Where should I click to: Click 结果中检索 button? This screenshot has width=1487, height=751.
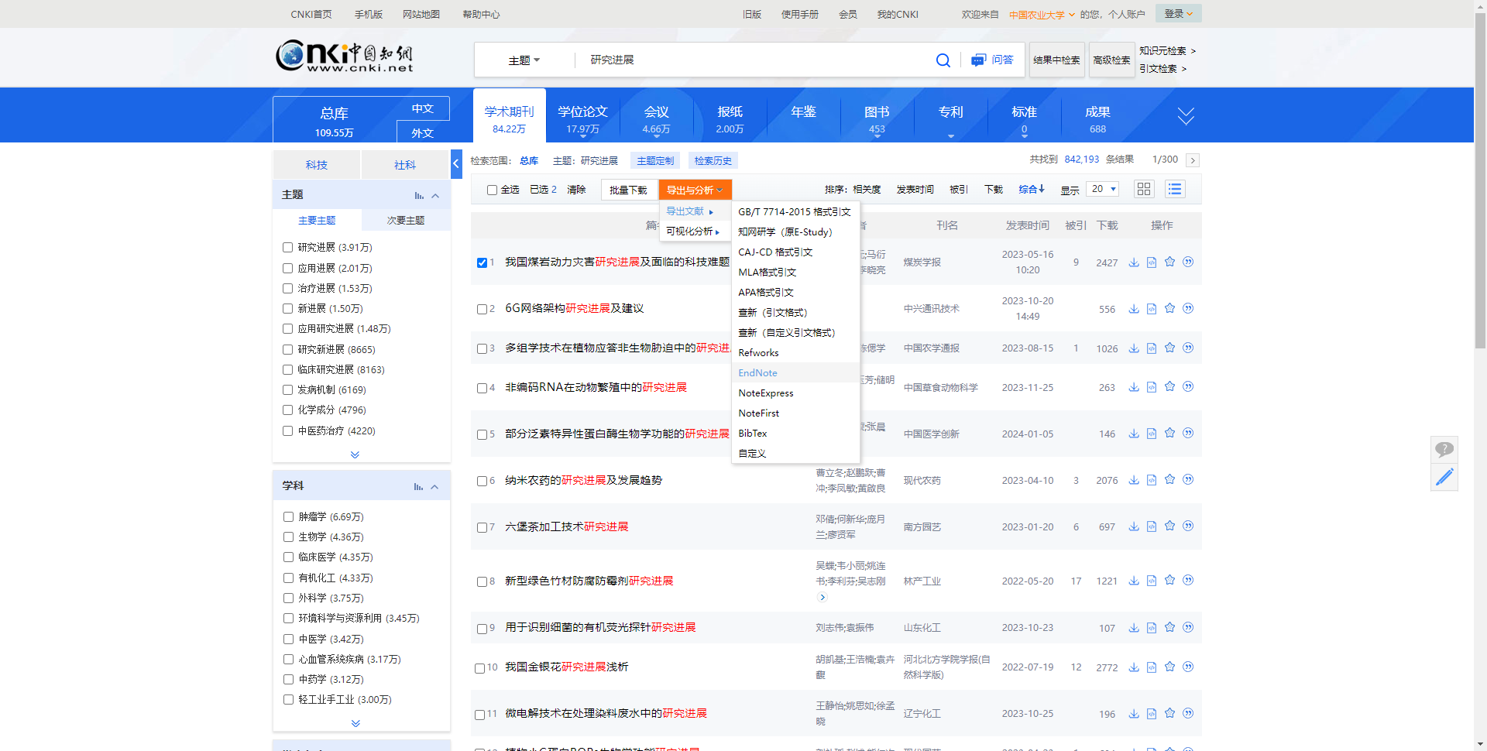(1056, 60)
